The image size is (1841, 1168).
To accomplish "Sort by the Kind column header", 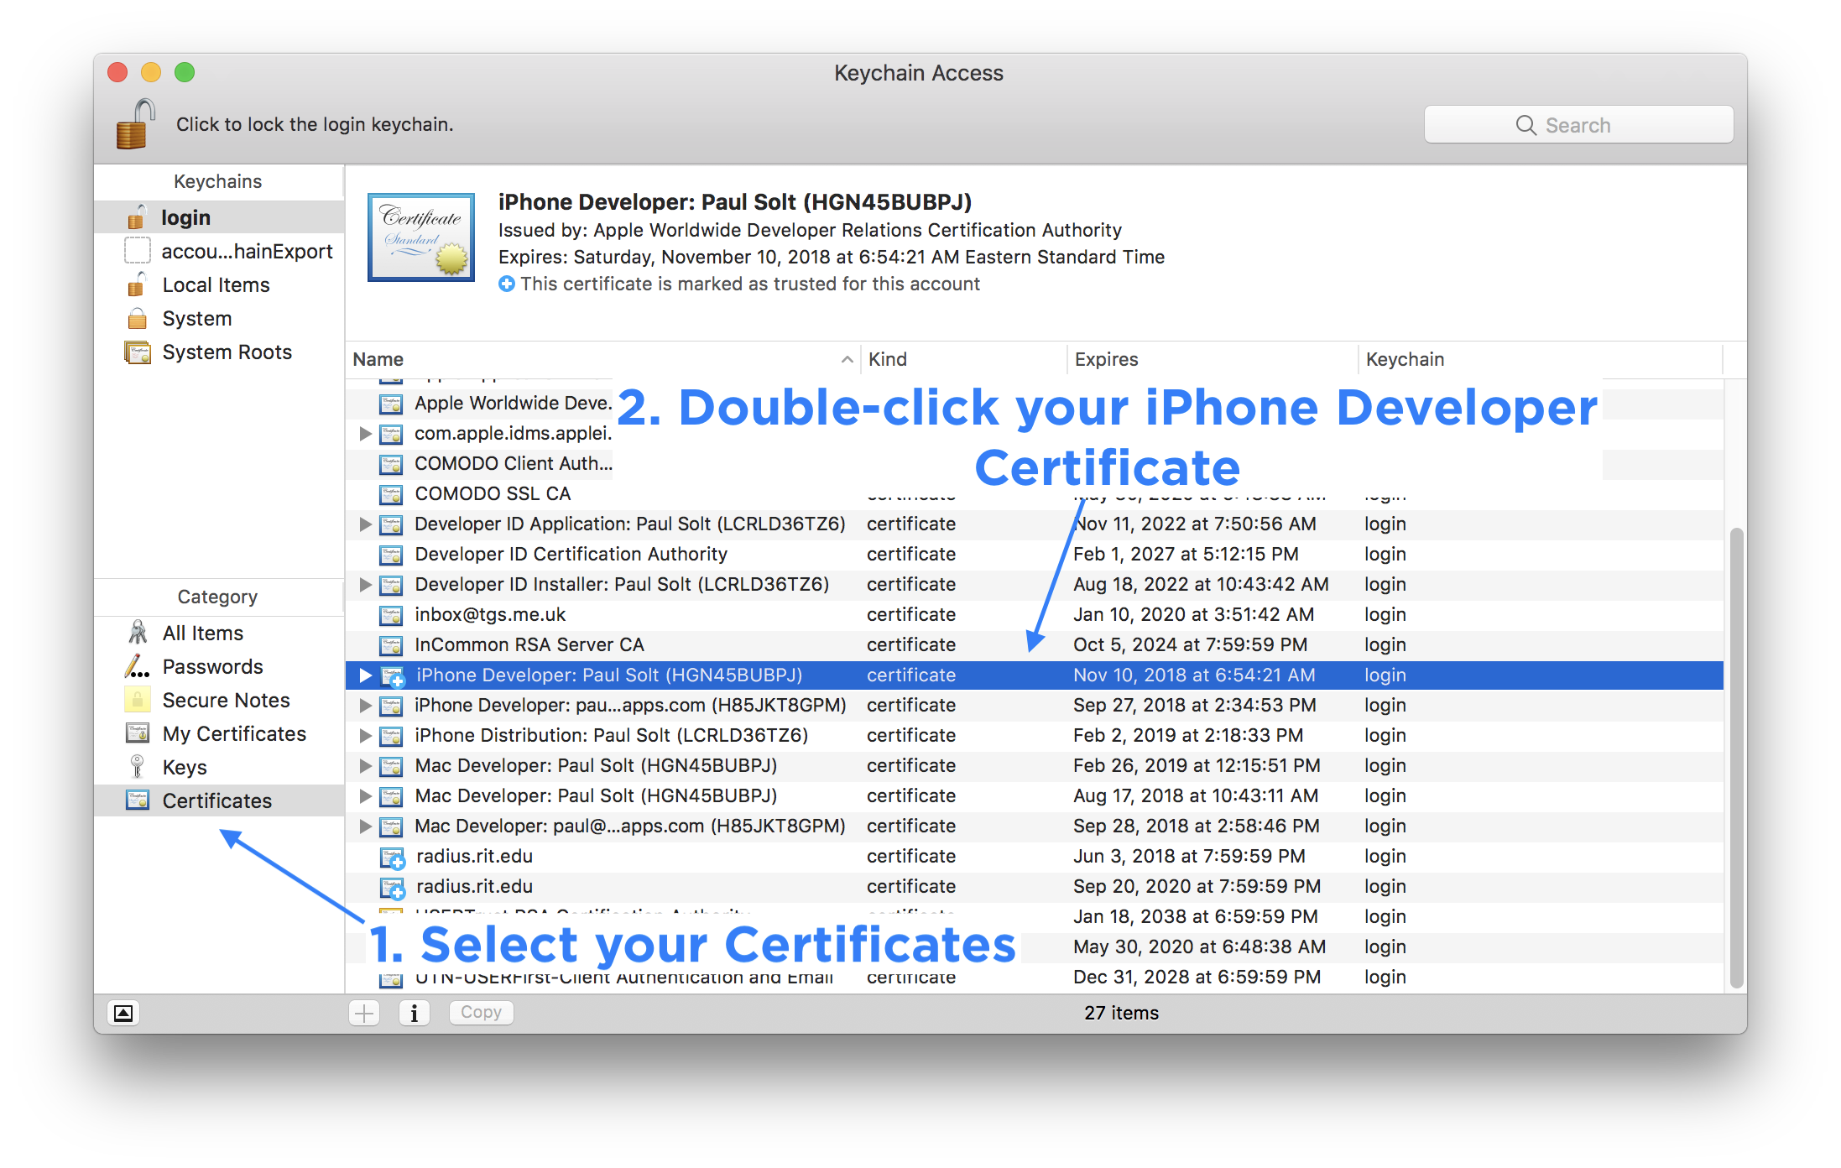I will [888, 359].
